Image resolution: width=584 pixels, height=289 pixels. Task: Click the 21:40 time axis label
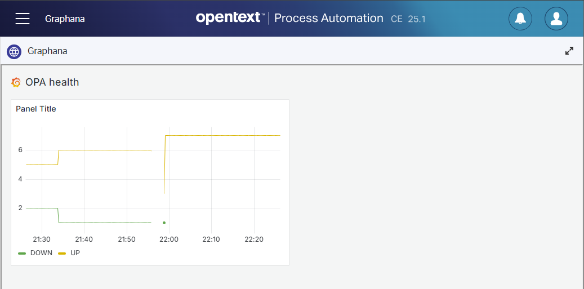84,239
